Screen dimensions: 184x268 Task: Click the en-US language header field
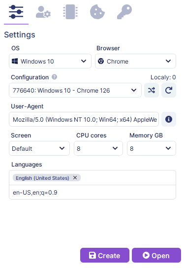tap(92, 192)
